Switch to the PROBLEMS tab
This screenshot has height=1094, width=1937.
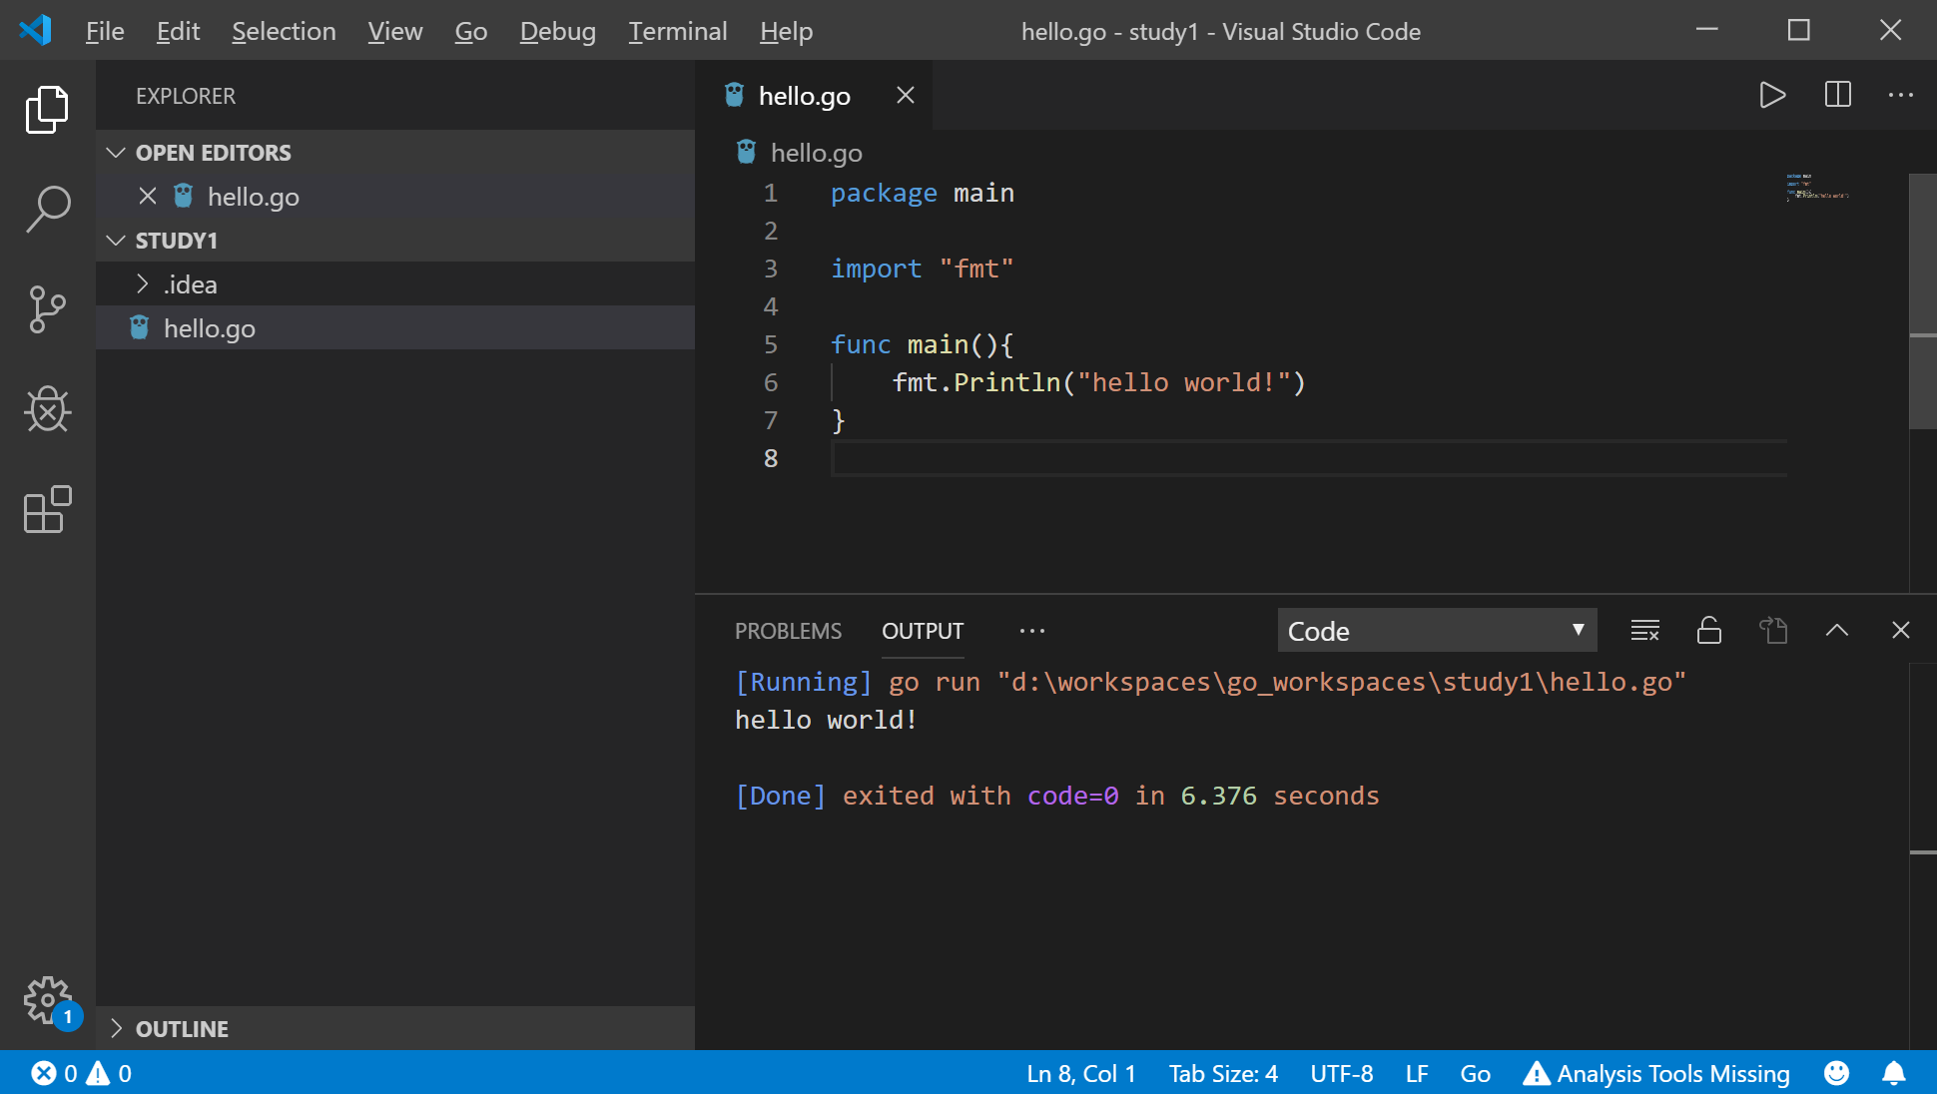788,631
